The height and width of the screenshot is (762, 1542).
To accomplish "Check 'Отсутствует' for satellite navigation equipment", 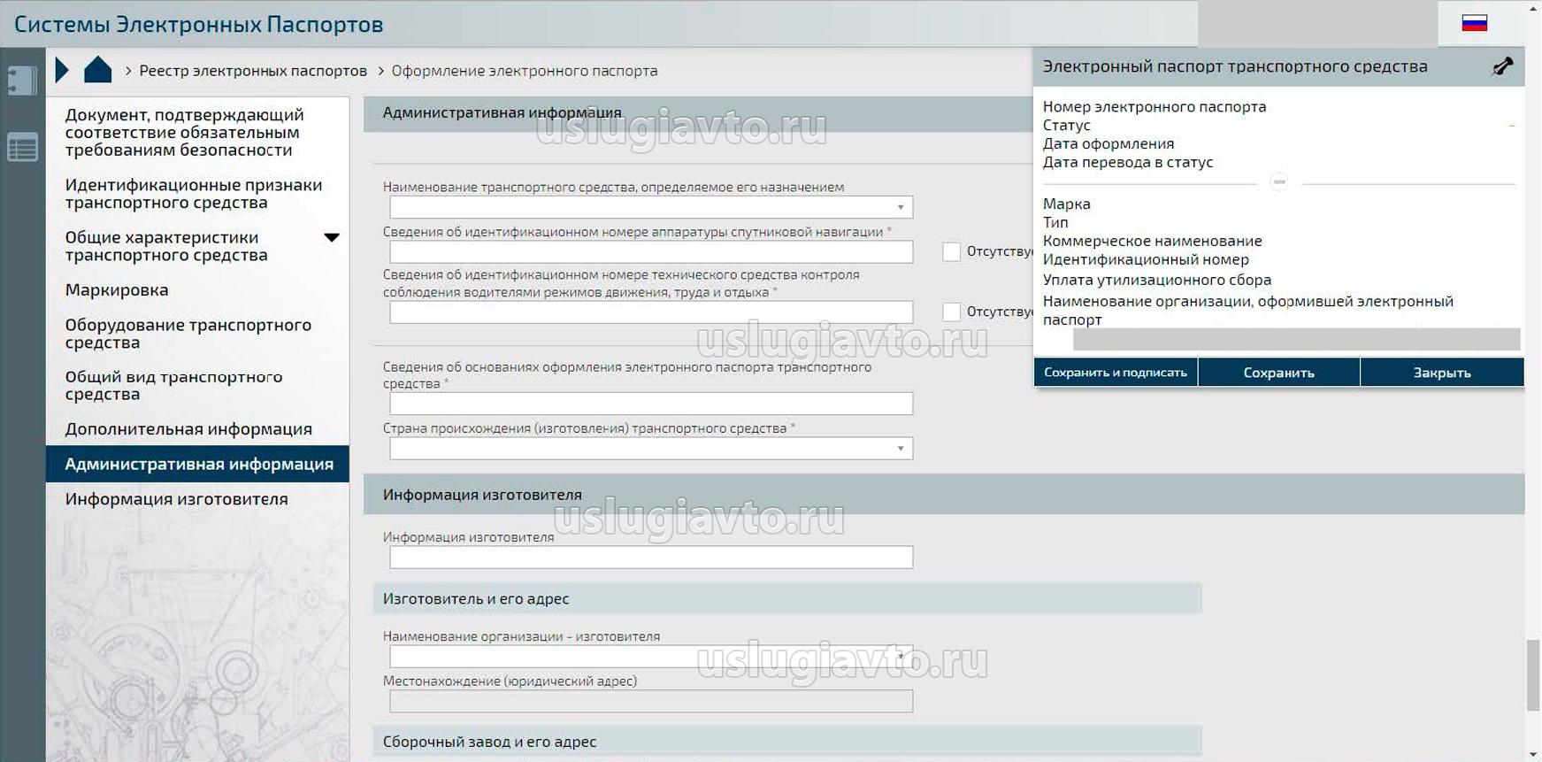I will point(951,252).
